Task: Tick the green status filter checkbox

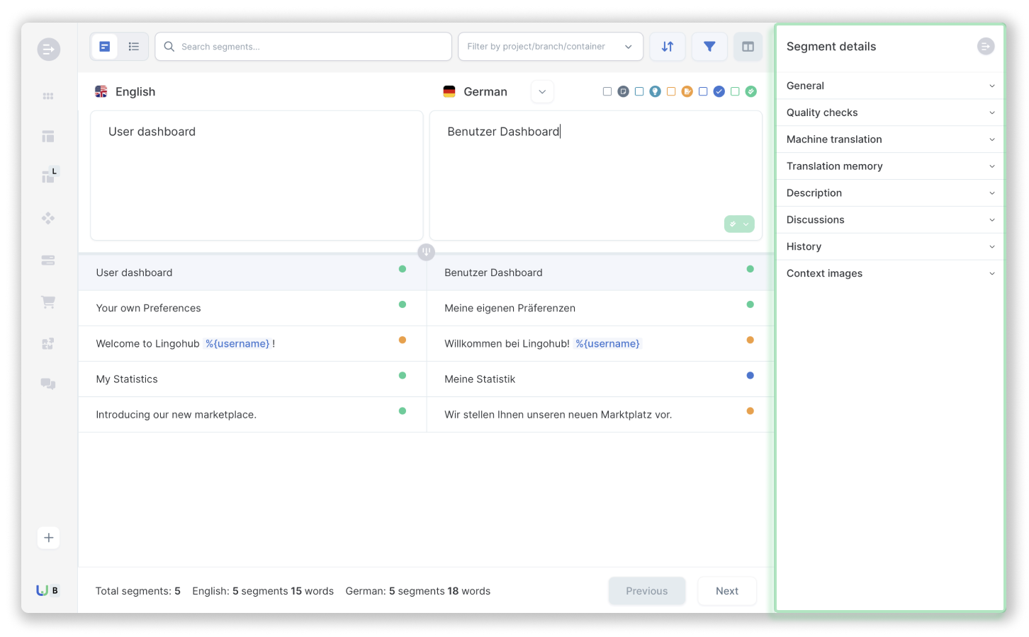Action: click(x=735, y=91)
